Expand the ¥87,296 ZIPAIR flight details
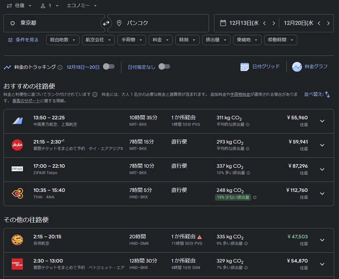The image size is (339, 279). point(322,170)
